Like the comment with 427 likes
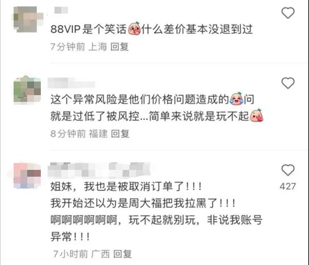Viewport: 309px width, 265px height. pos(288,170)
